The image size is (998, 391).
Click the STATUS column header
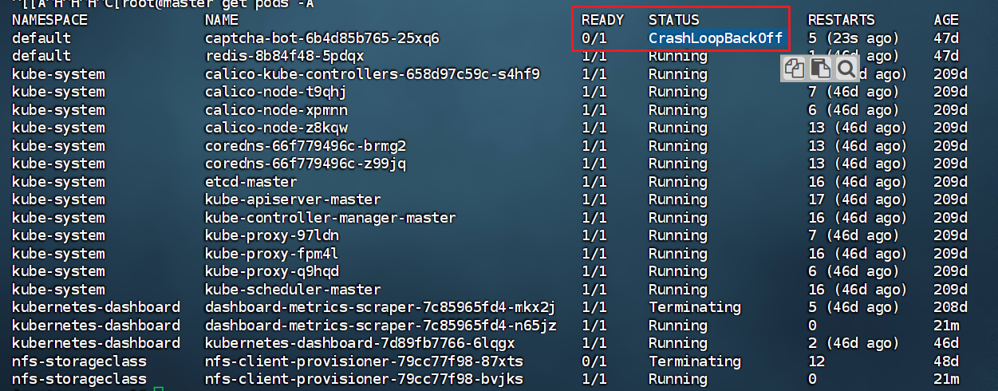click(673, 20)
